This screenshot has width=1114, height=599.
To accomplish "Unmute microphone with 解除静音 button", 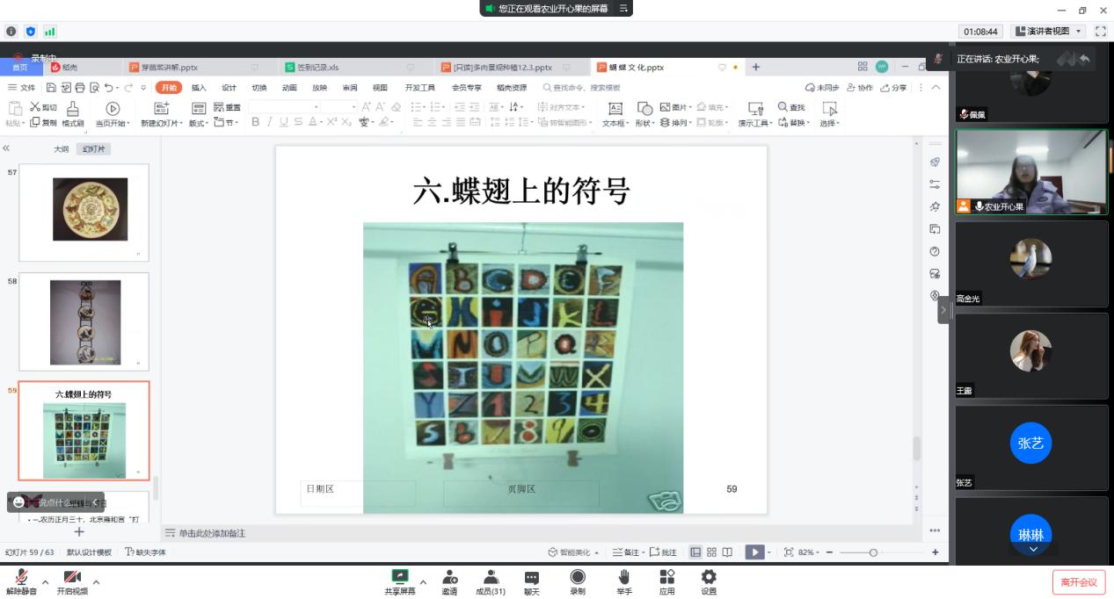I will (x=21, y=581).
